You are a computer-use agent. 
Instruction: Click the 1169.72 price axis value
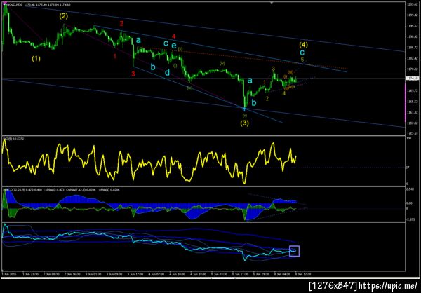(x=413, y=91)
